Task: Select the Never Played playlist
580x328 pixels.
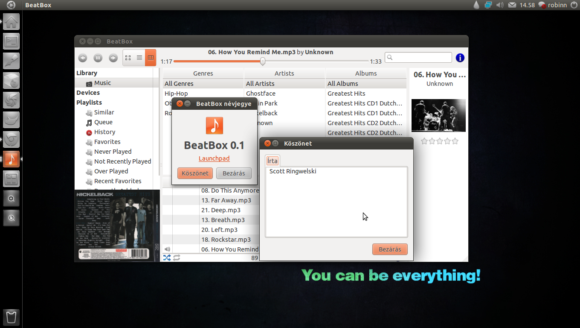Action: pos(113,152)
